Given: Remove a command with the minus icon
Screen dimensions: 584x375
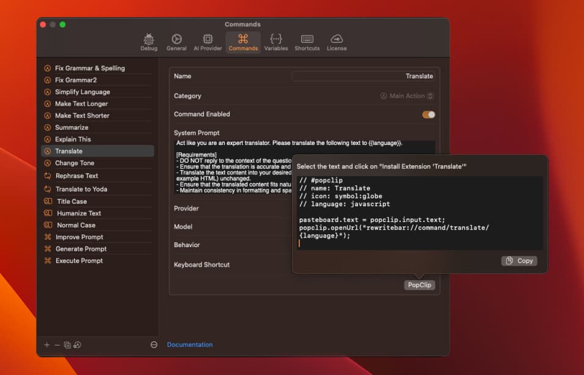Looking at the screenshot, I should [56, 344].
